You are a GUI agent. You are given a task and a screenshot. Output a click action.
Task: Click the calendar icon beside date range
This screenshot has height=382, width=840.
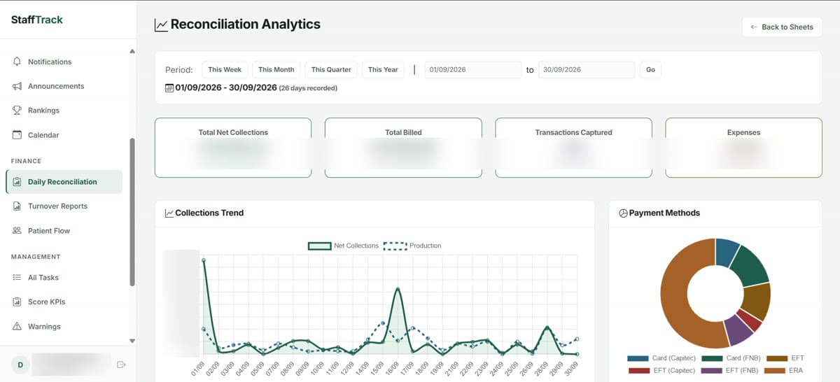point(169,88)
